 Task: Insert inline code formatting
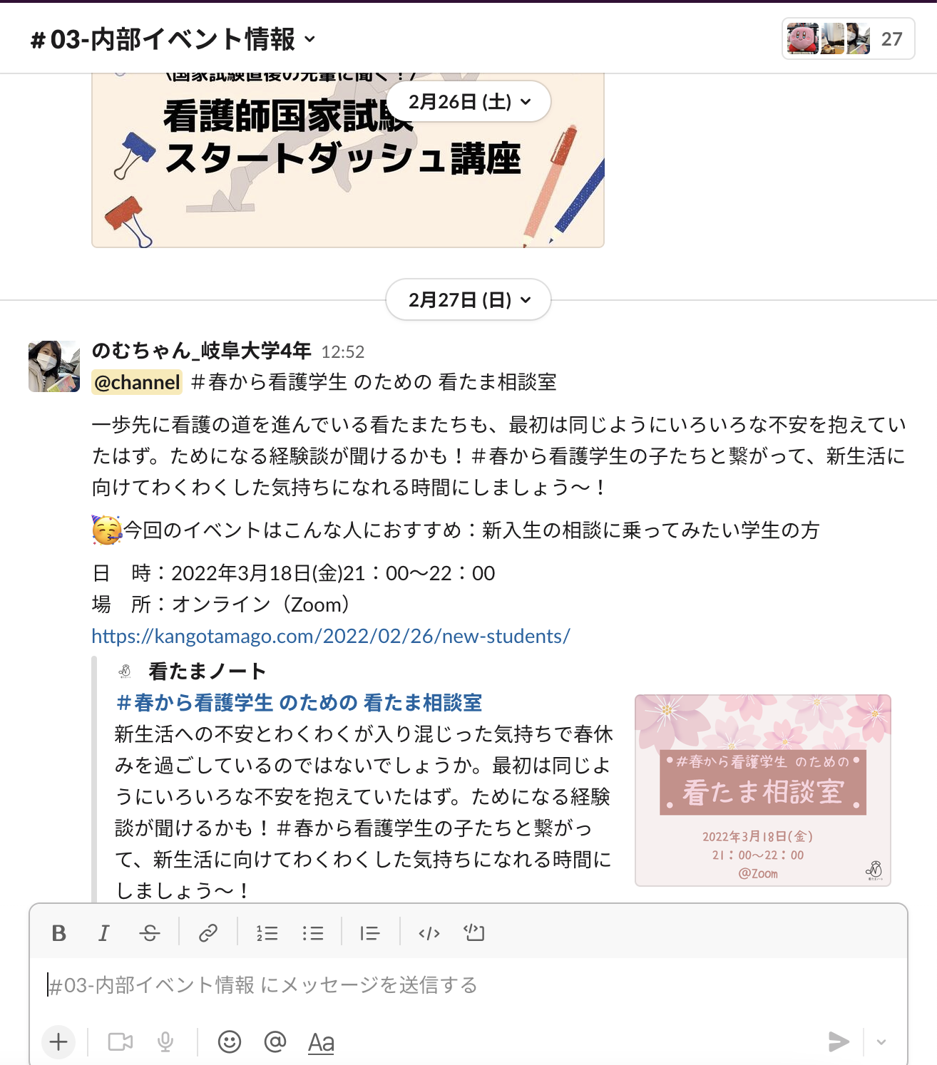(429, 933)
